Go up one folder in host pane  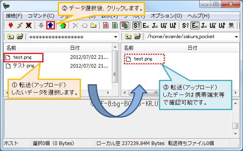[x=128, y=37]
